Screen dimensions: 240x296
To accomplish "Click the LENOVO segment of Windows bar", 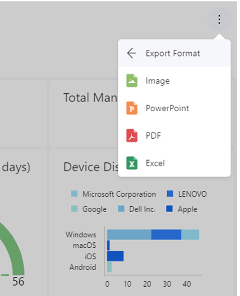I will (x=166, y=235).
